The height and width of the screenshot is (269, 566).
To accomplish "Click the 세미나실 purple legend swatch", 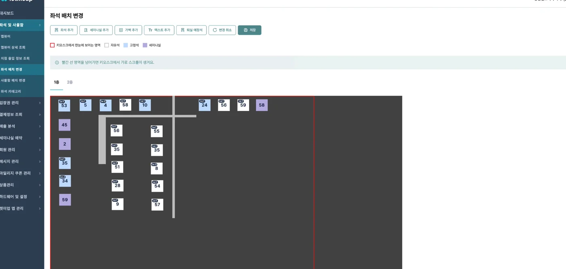I will (x=145, y=45).
